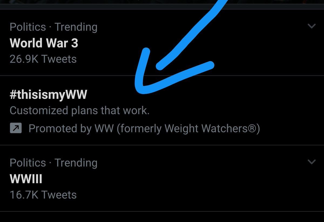Open the WWIII trending topic
Screen dimensions: 324x222
tap(26, 179)
